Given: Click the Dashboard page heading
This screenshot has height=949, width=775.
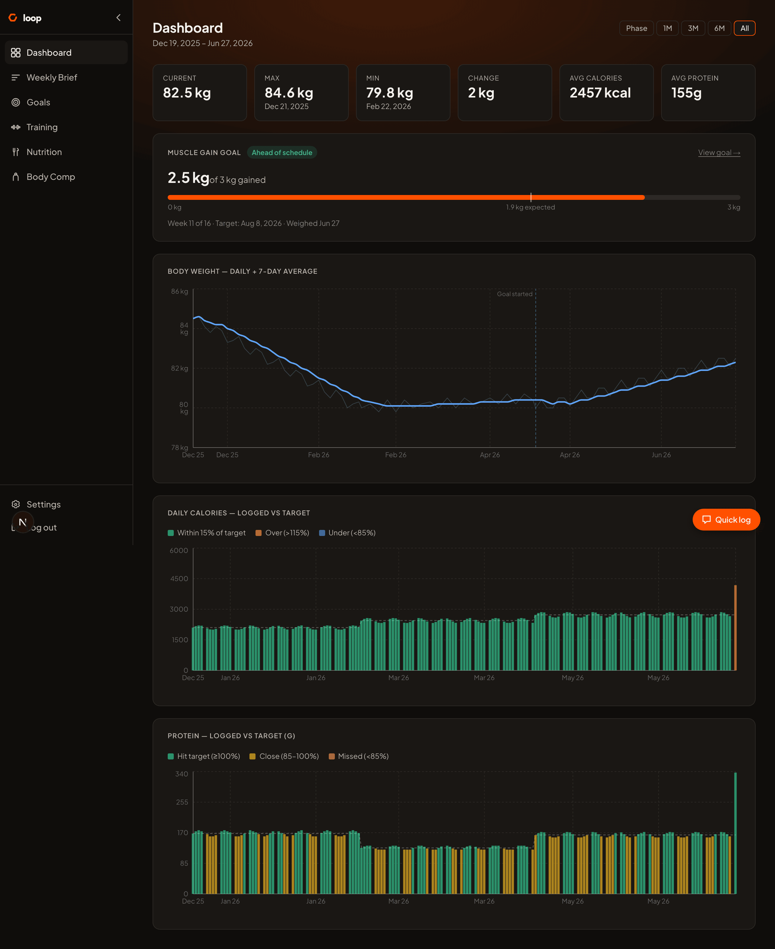Looking at the screenshot, I should click(187, 28).
